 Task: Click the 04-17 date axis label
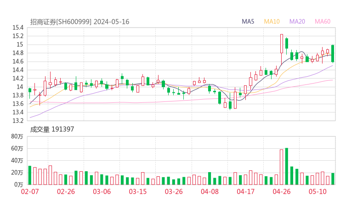point(246,191)
